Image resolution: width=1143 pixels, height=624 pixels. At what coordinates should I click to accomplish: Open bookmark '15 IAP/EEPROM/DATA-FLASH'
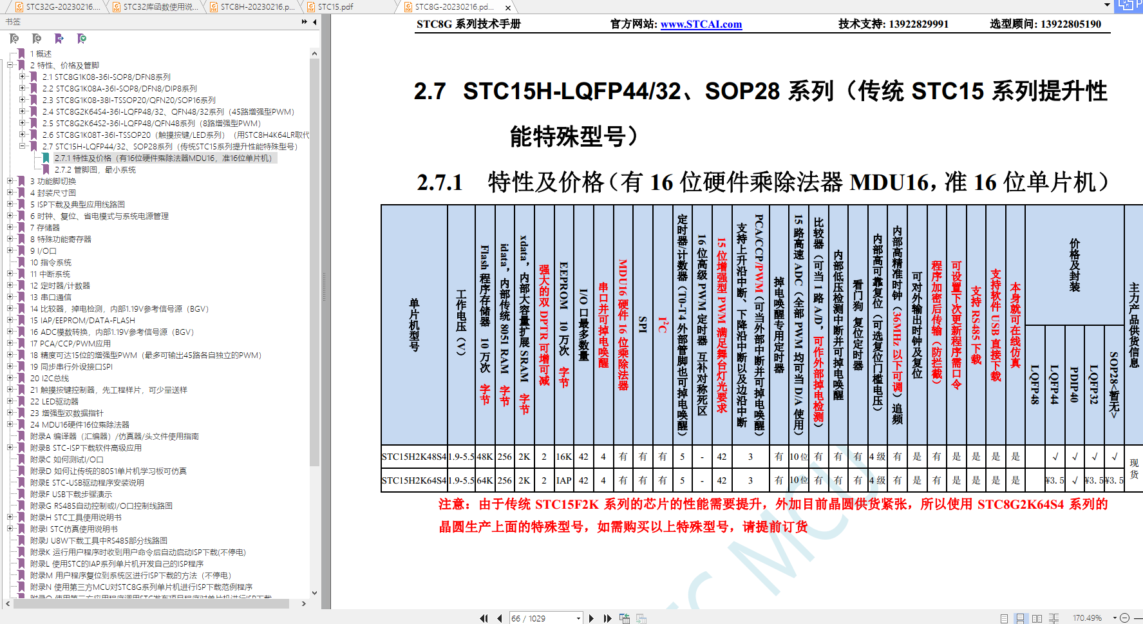[82, 320]
